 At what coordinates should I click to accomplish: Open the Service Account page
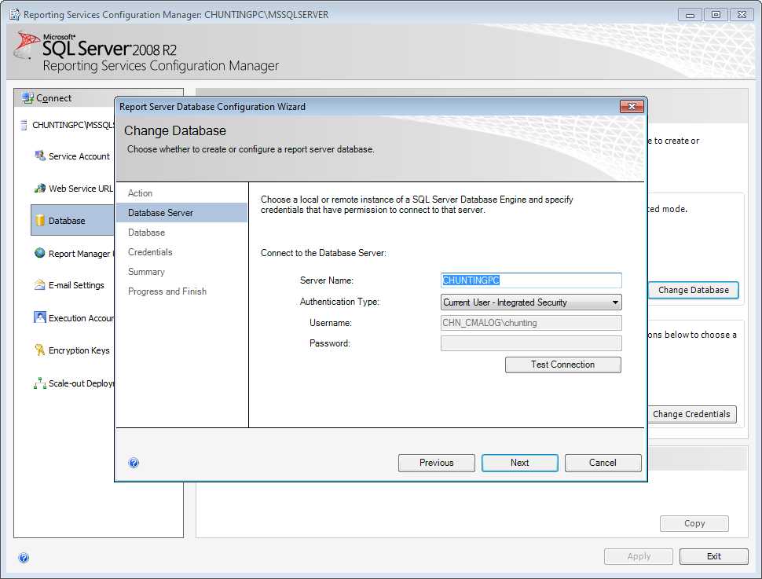(x=79, y=156)
